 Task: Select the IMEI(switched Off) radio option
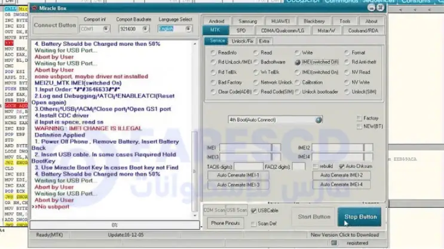[x=298, y=63]
